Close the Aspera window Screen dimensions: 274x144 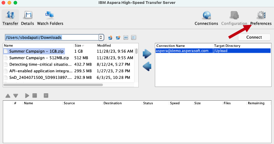coord(3,3)
